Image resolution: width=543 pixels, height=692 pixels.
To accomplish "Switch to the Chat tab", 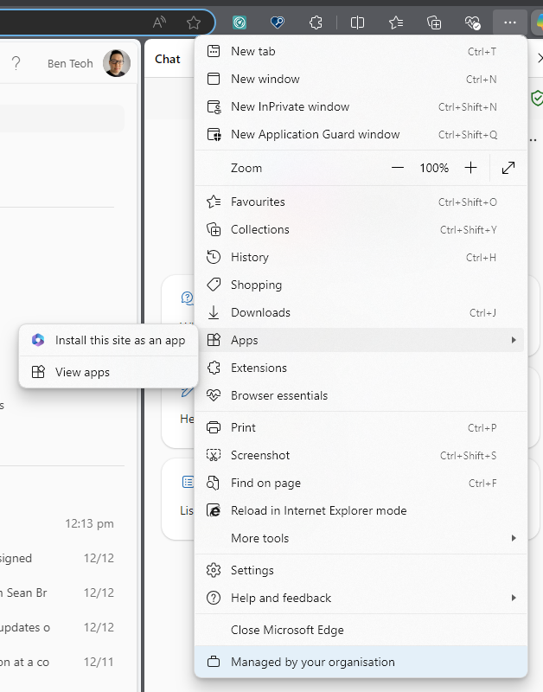I will point(168,59).
